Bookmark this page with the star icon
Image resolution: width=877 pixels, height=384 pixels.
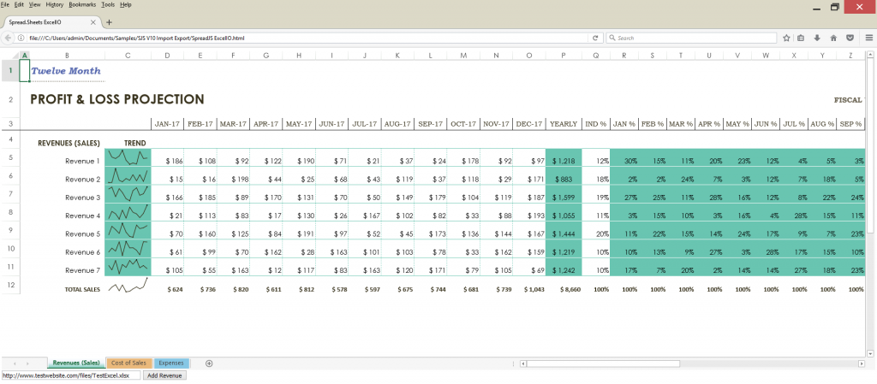click(x=785, y=38)
